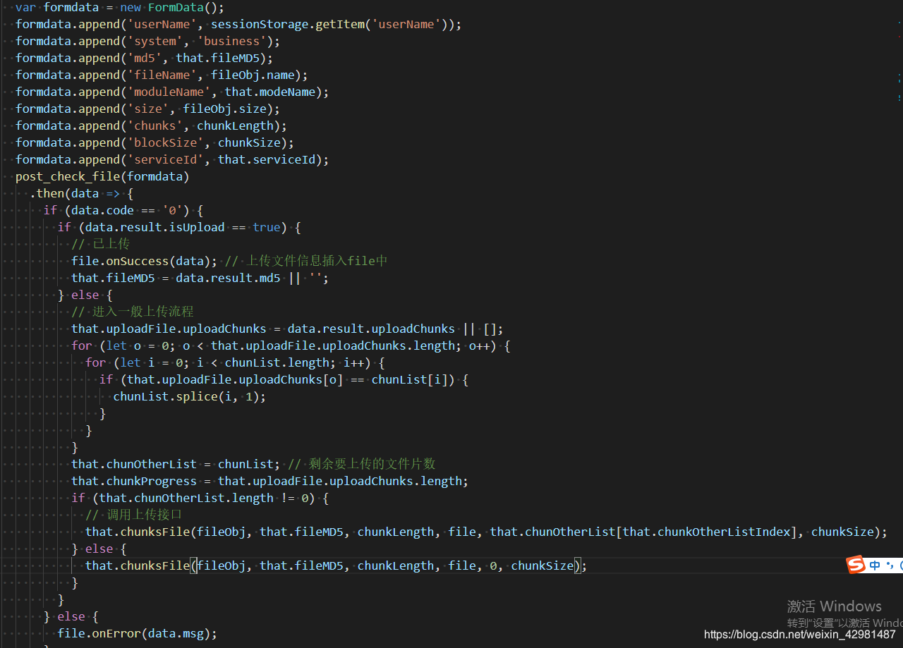
Task: Click the line appending 'size', fileObj.size
Action: [147, 109]
